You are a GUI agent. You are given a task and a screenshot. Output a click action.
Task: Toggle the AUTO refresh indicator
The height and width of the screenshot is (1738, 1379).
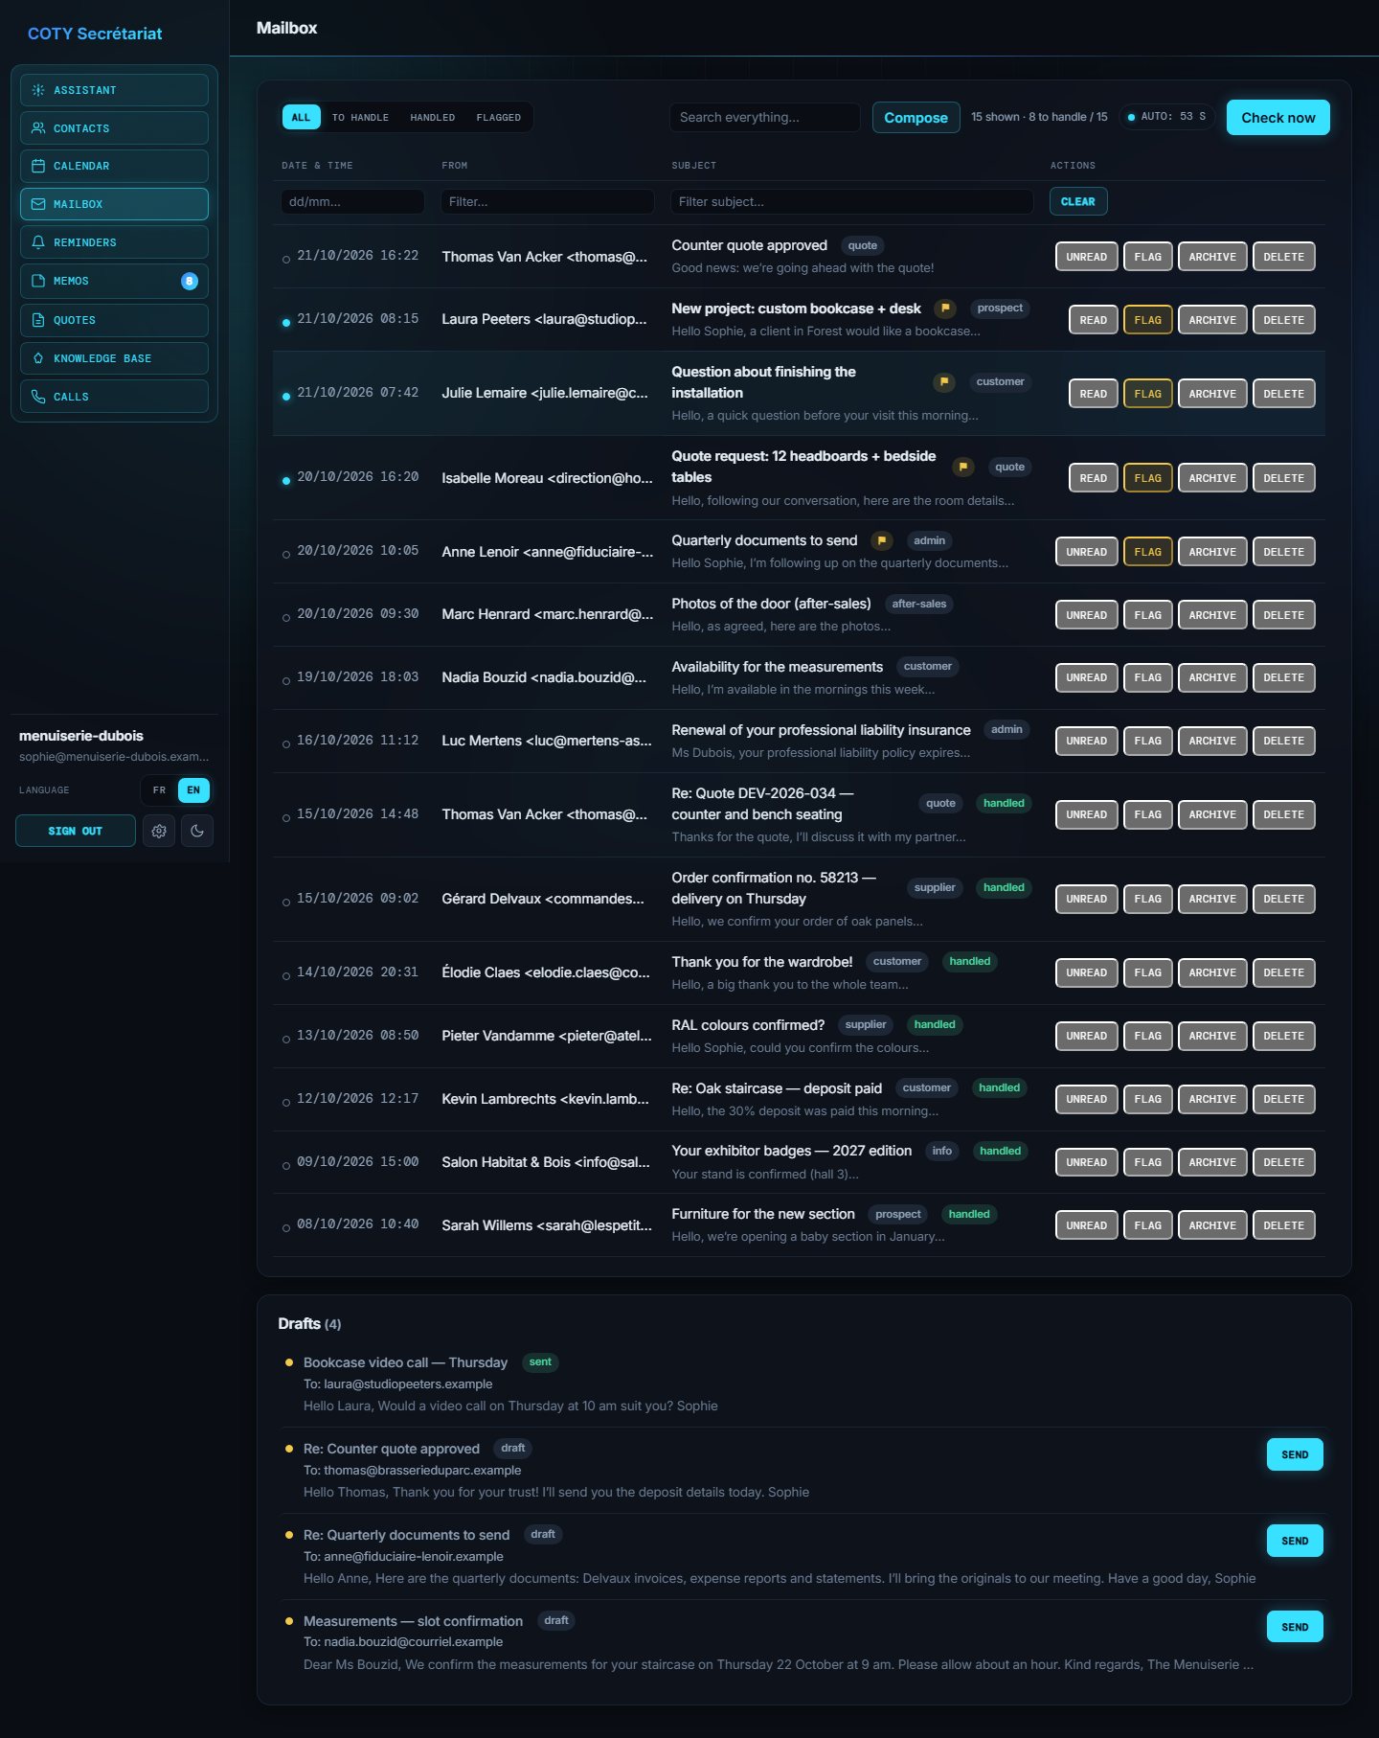1166,117
